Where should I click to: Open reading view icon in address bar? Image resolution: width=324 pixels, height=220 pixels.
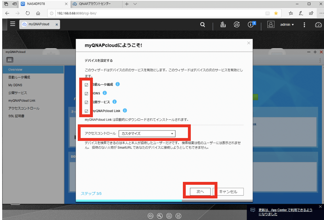pos(267,13)
